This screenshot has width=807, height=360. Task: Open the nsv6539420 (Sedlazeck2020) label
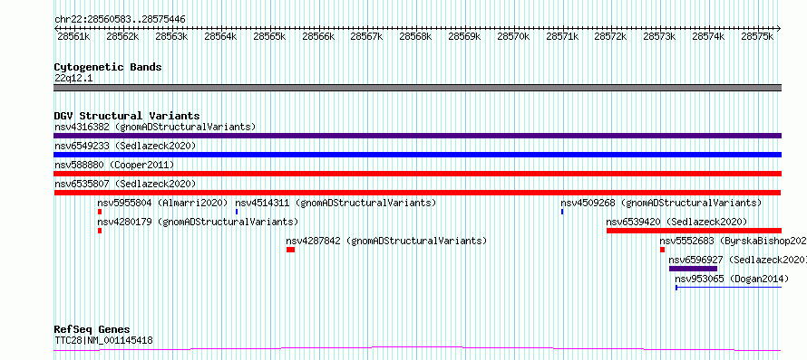coord(676,222)
